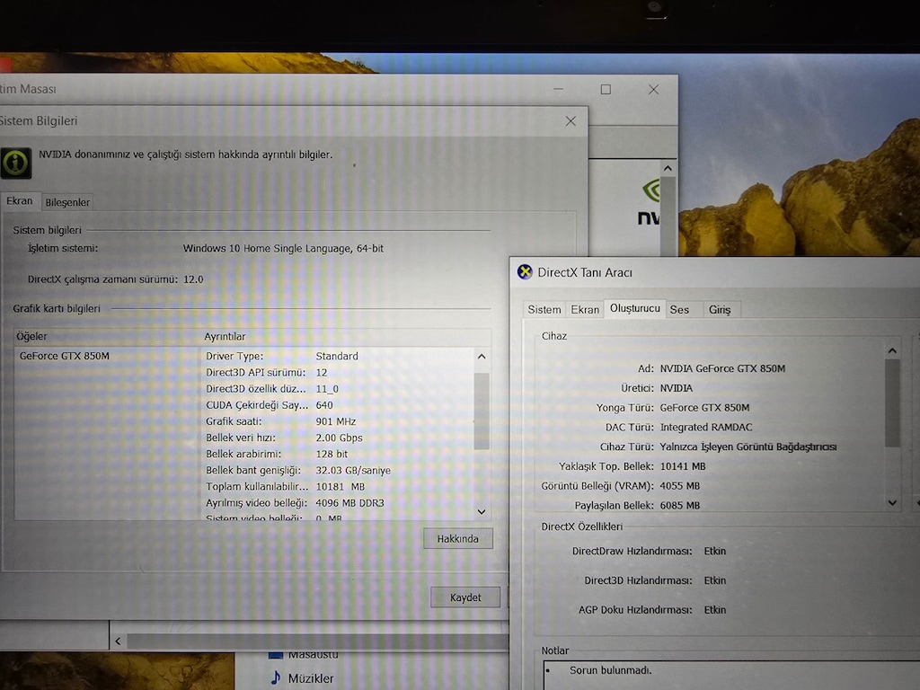Click the NVIDIA logo in control panel
Image resolution: width=920 pixels, height=690 pixels.
[650, 203]
